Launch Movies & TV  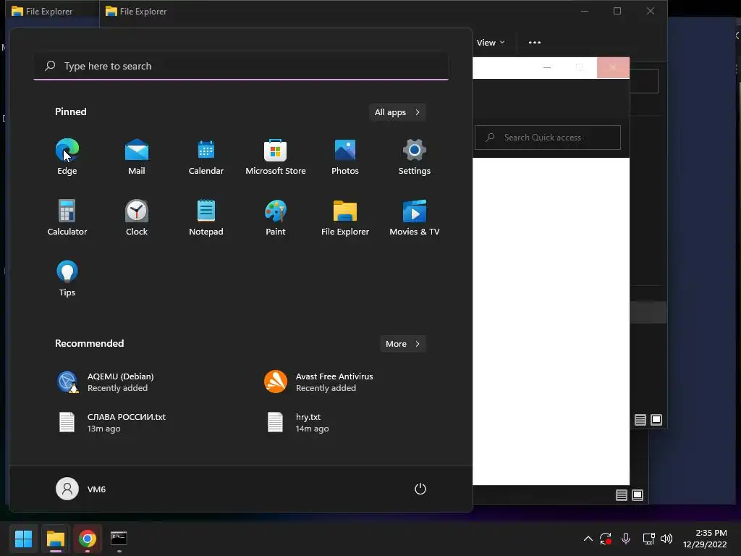[415, 218]
